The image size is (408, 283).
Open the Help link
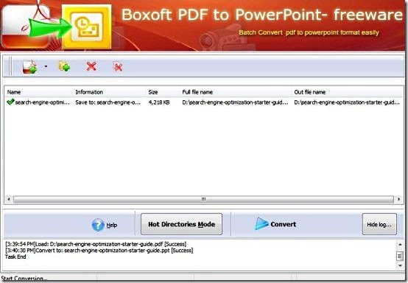coord(112,226)
